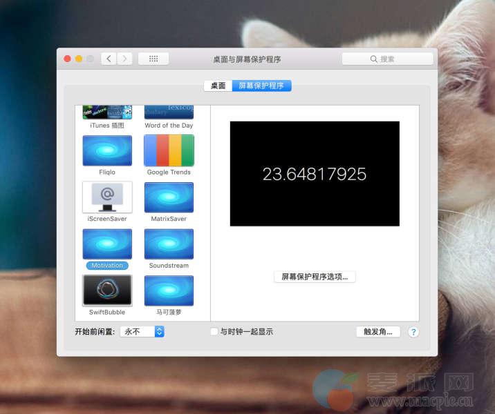Click the search field in the toolbar

coord(387,59)
